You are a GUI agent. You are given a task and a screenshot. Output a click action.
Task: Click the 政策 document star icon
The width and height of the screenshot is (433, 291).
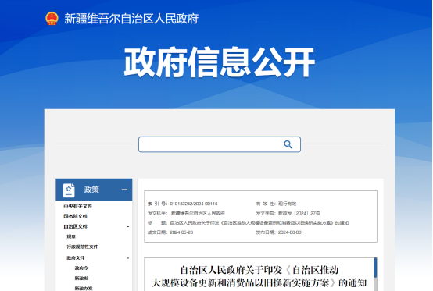tap(69, 190)
